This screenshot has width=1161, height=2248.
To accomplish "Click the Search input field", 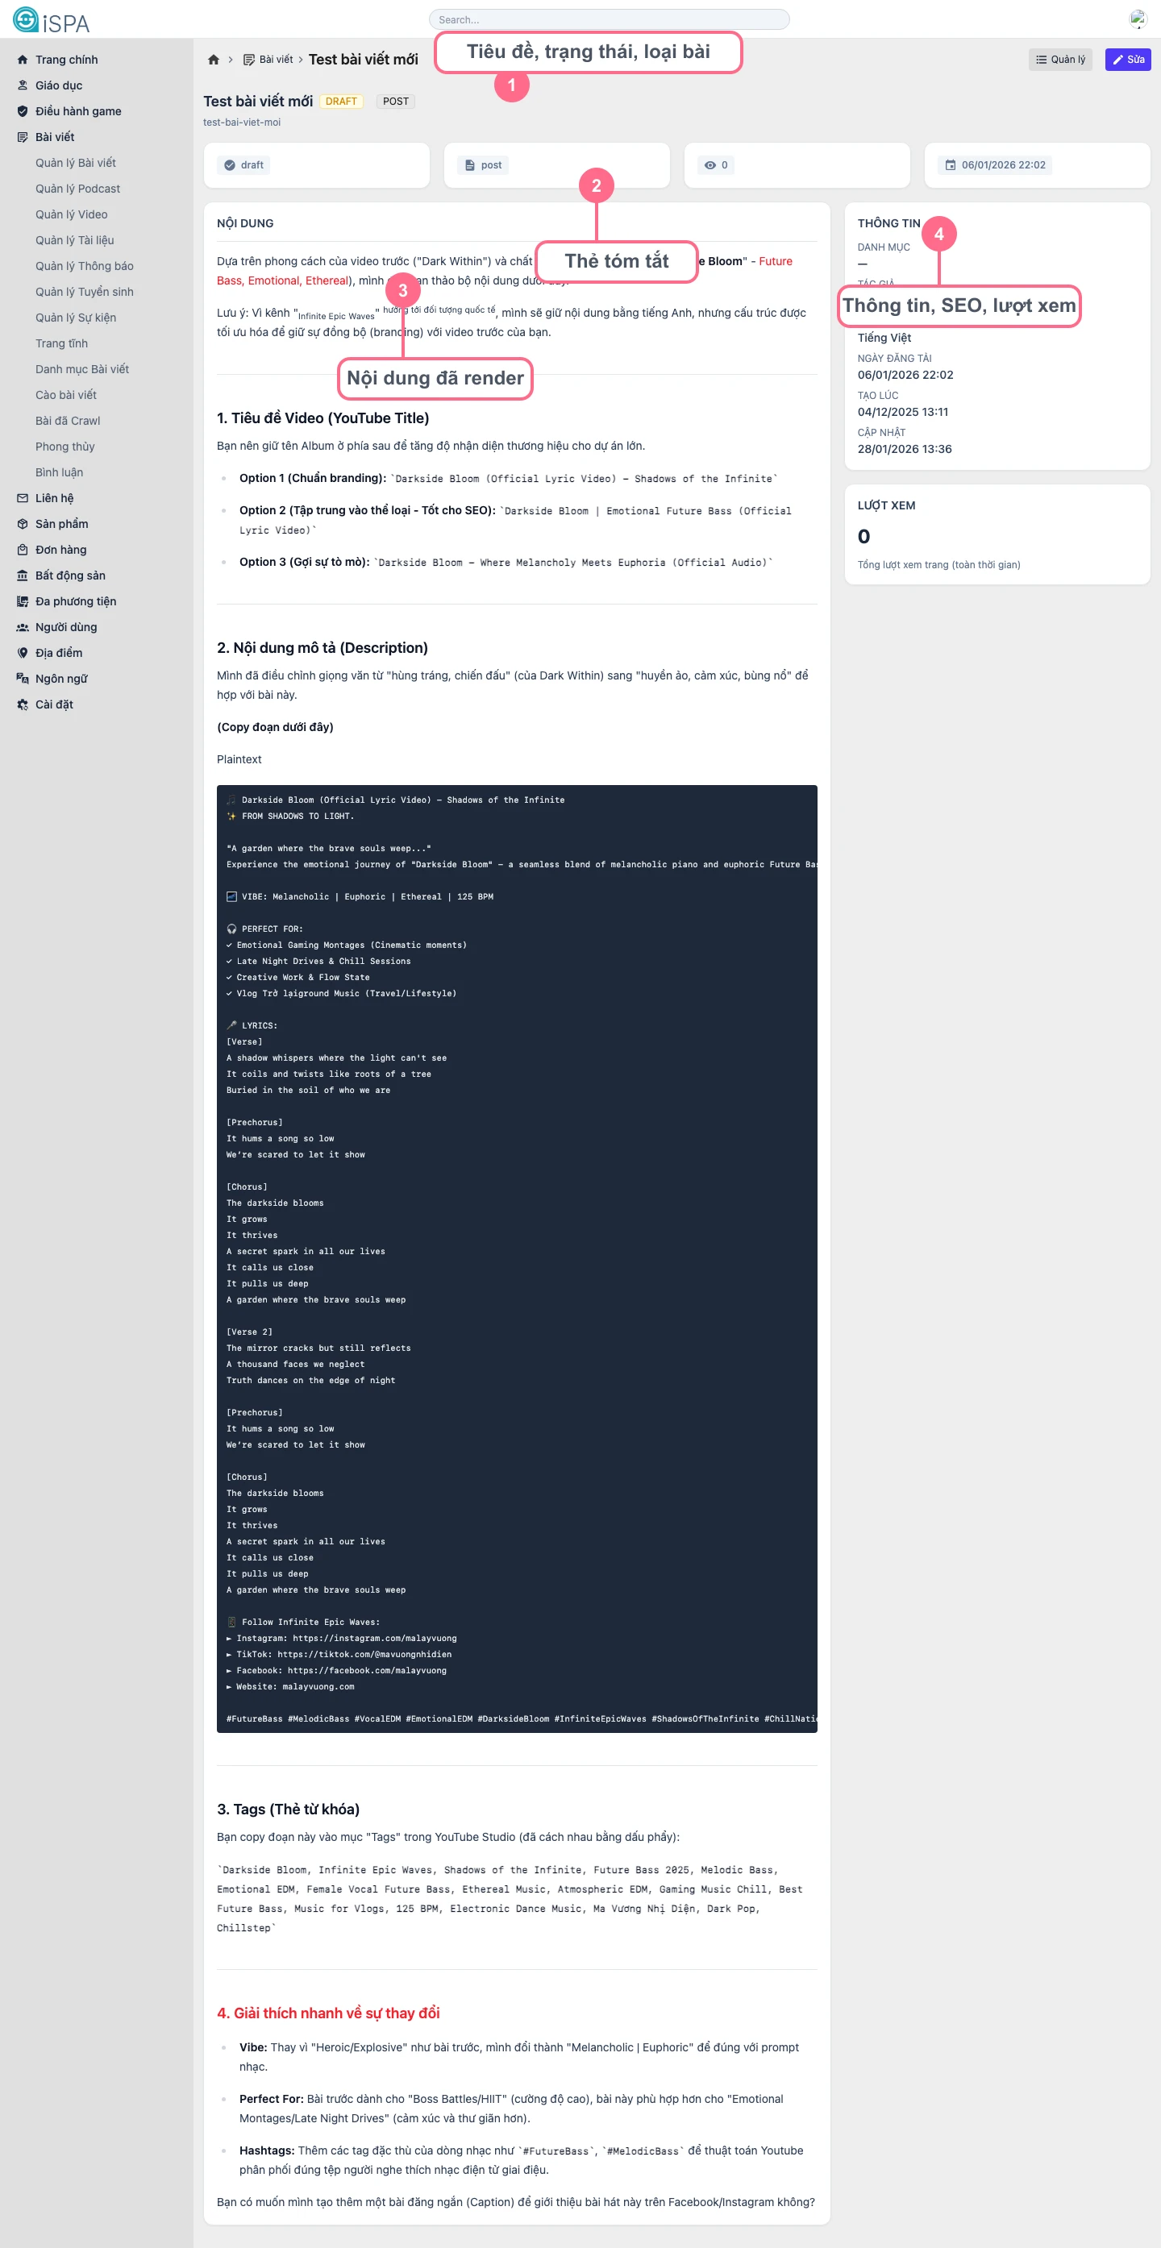I will (609, 20).
